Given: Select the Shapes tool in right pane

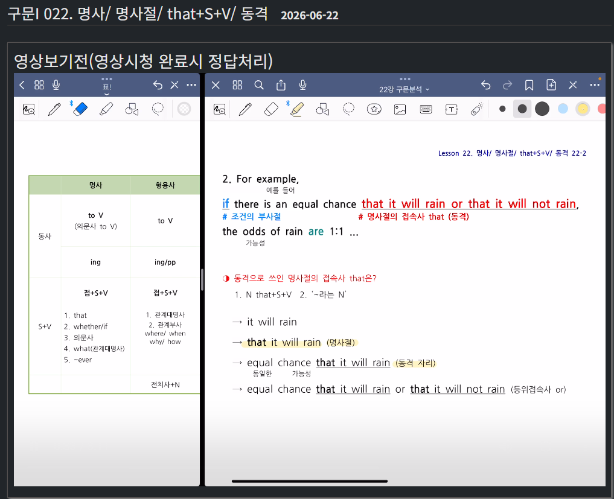Looking at the screenshot, I should 322,109.
